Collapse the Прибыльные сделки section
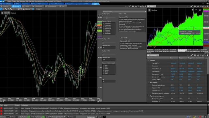This screenshot has height=118, width=209. tap(148, 96)
